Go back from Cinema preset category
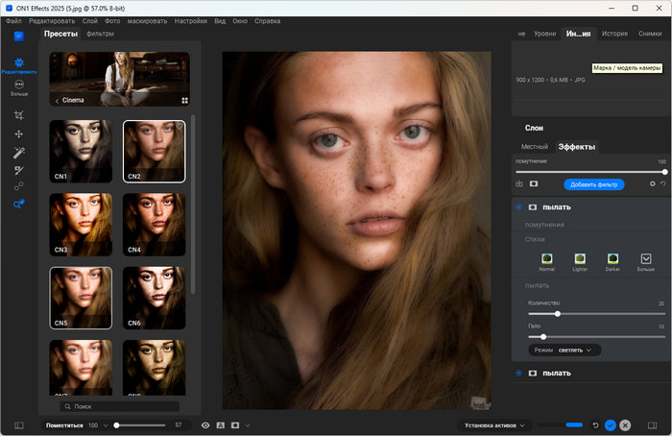 (x=57, y=100)
